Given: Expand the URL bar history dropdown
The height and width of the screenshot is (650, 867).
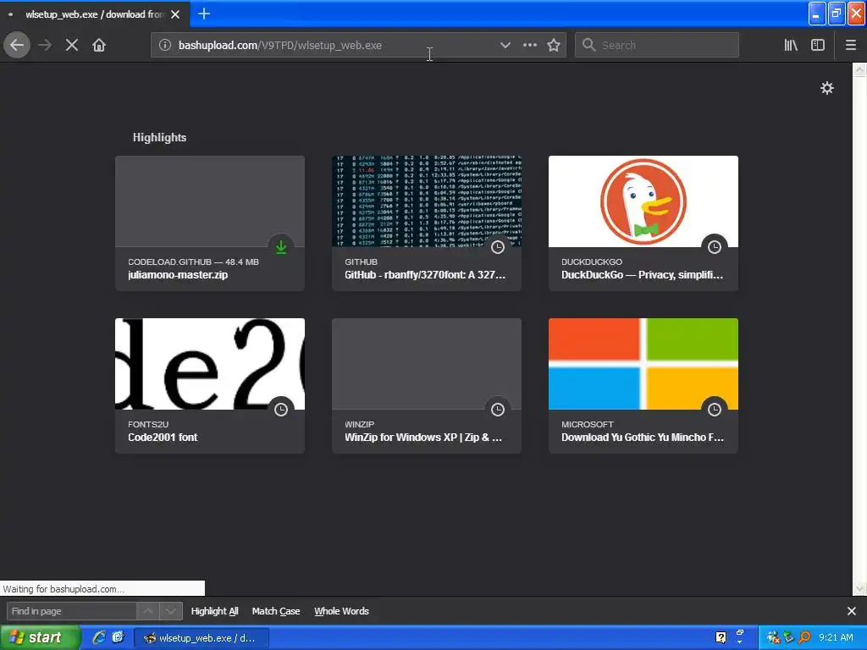Looking at the screenshot, I should pyautogui.click(x=505, y=46).
